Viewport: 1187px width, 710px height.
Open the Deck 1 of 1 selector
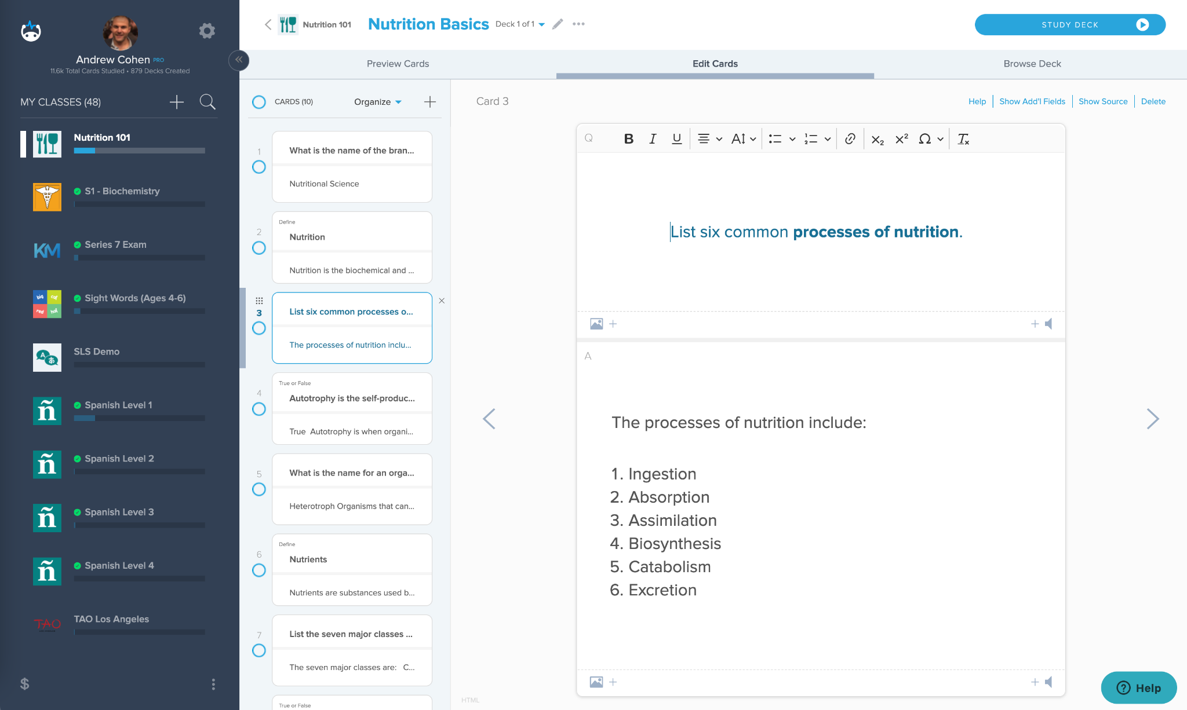pyautogui.click(x=520, y=24)
